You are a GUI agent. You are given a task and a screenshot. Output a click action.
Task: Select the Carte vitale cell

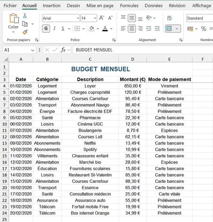point(169,194)
